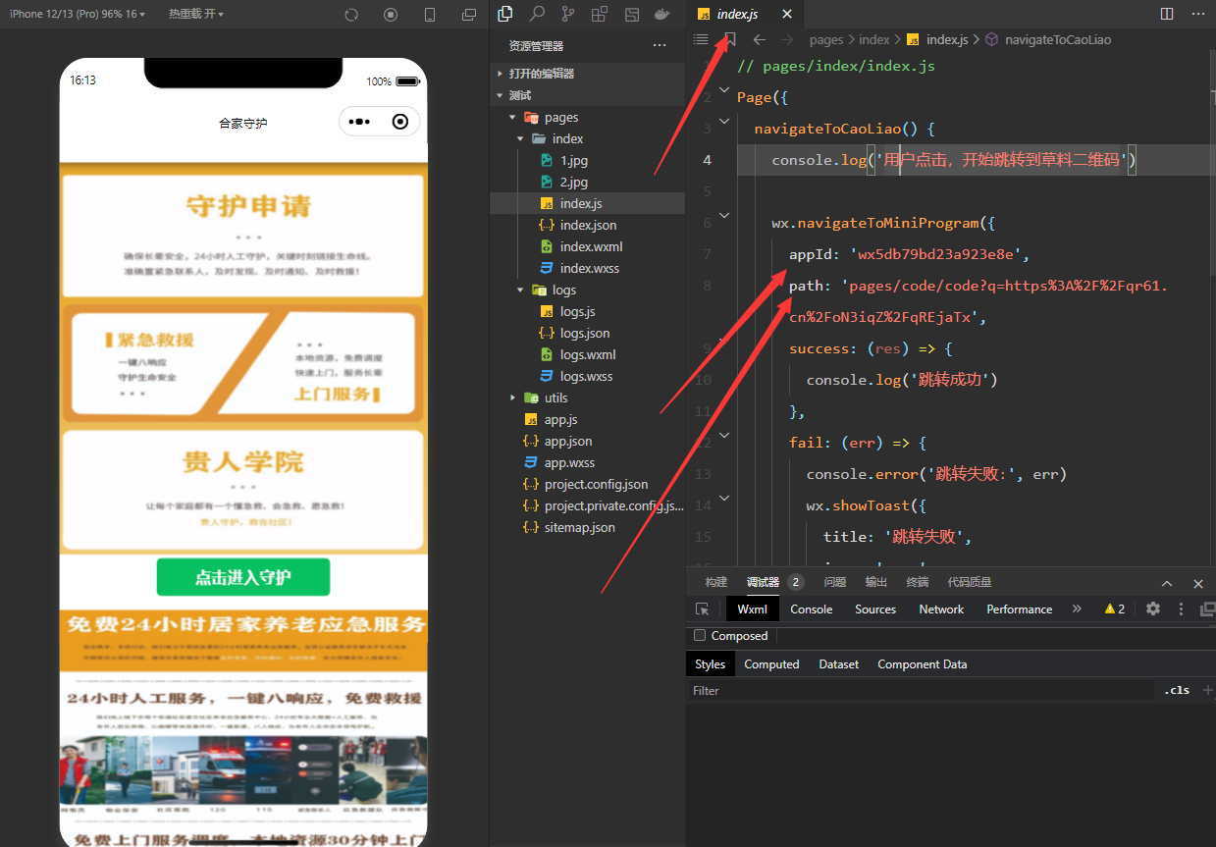Open debugger settings gear icon
This screenshot has width=1216, height=847.
pyautogui.click(x=1153, y=609)
